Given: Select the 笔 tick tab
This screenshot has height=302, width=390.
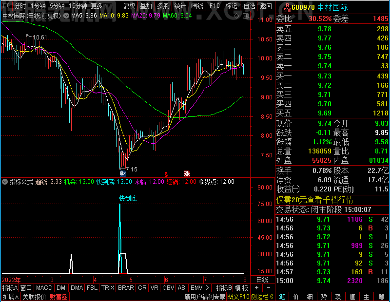Looking at the screenshot, I should pyautogui.click(x=282, y=297).
